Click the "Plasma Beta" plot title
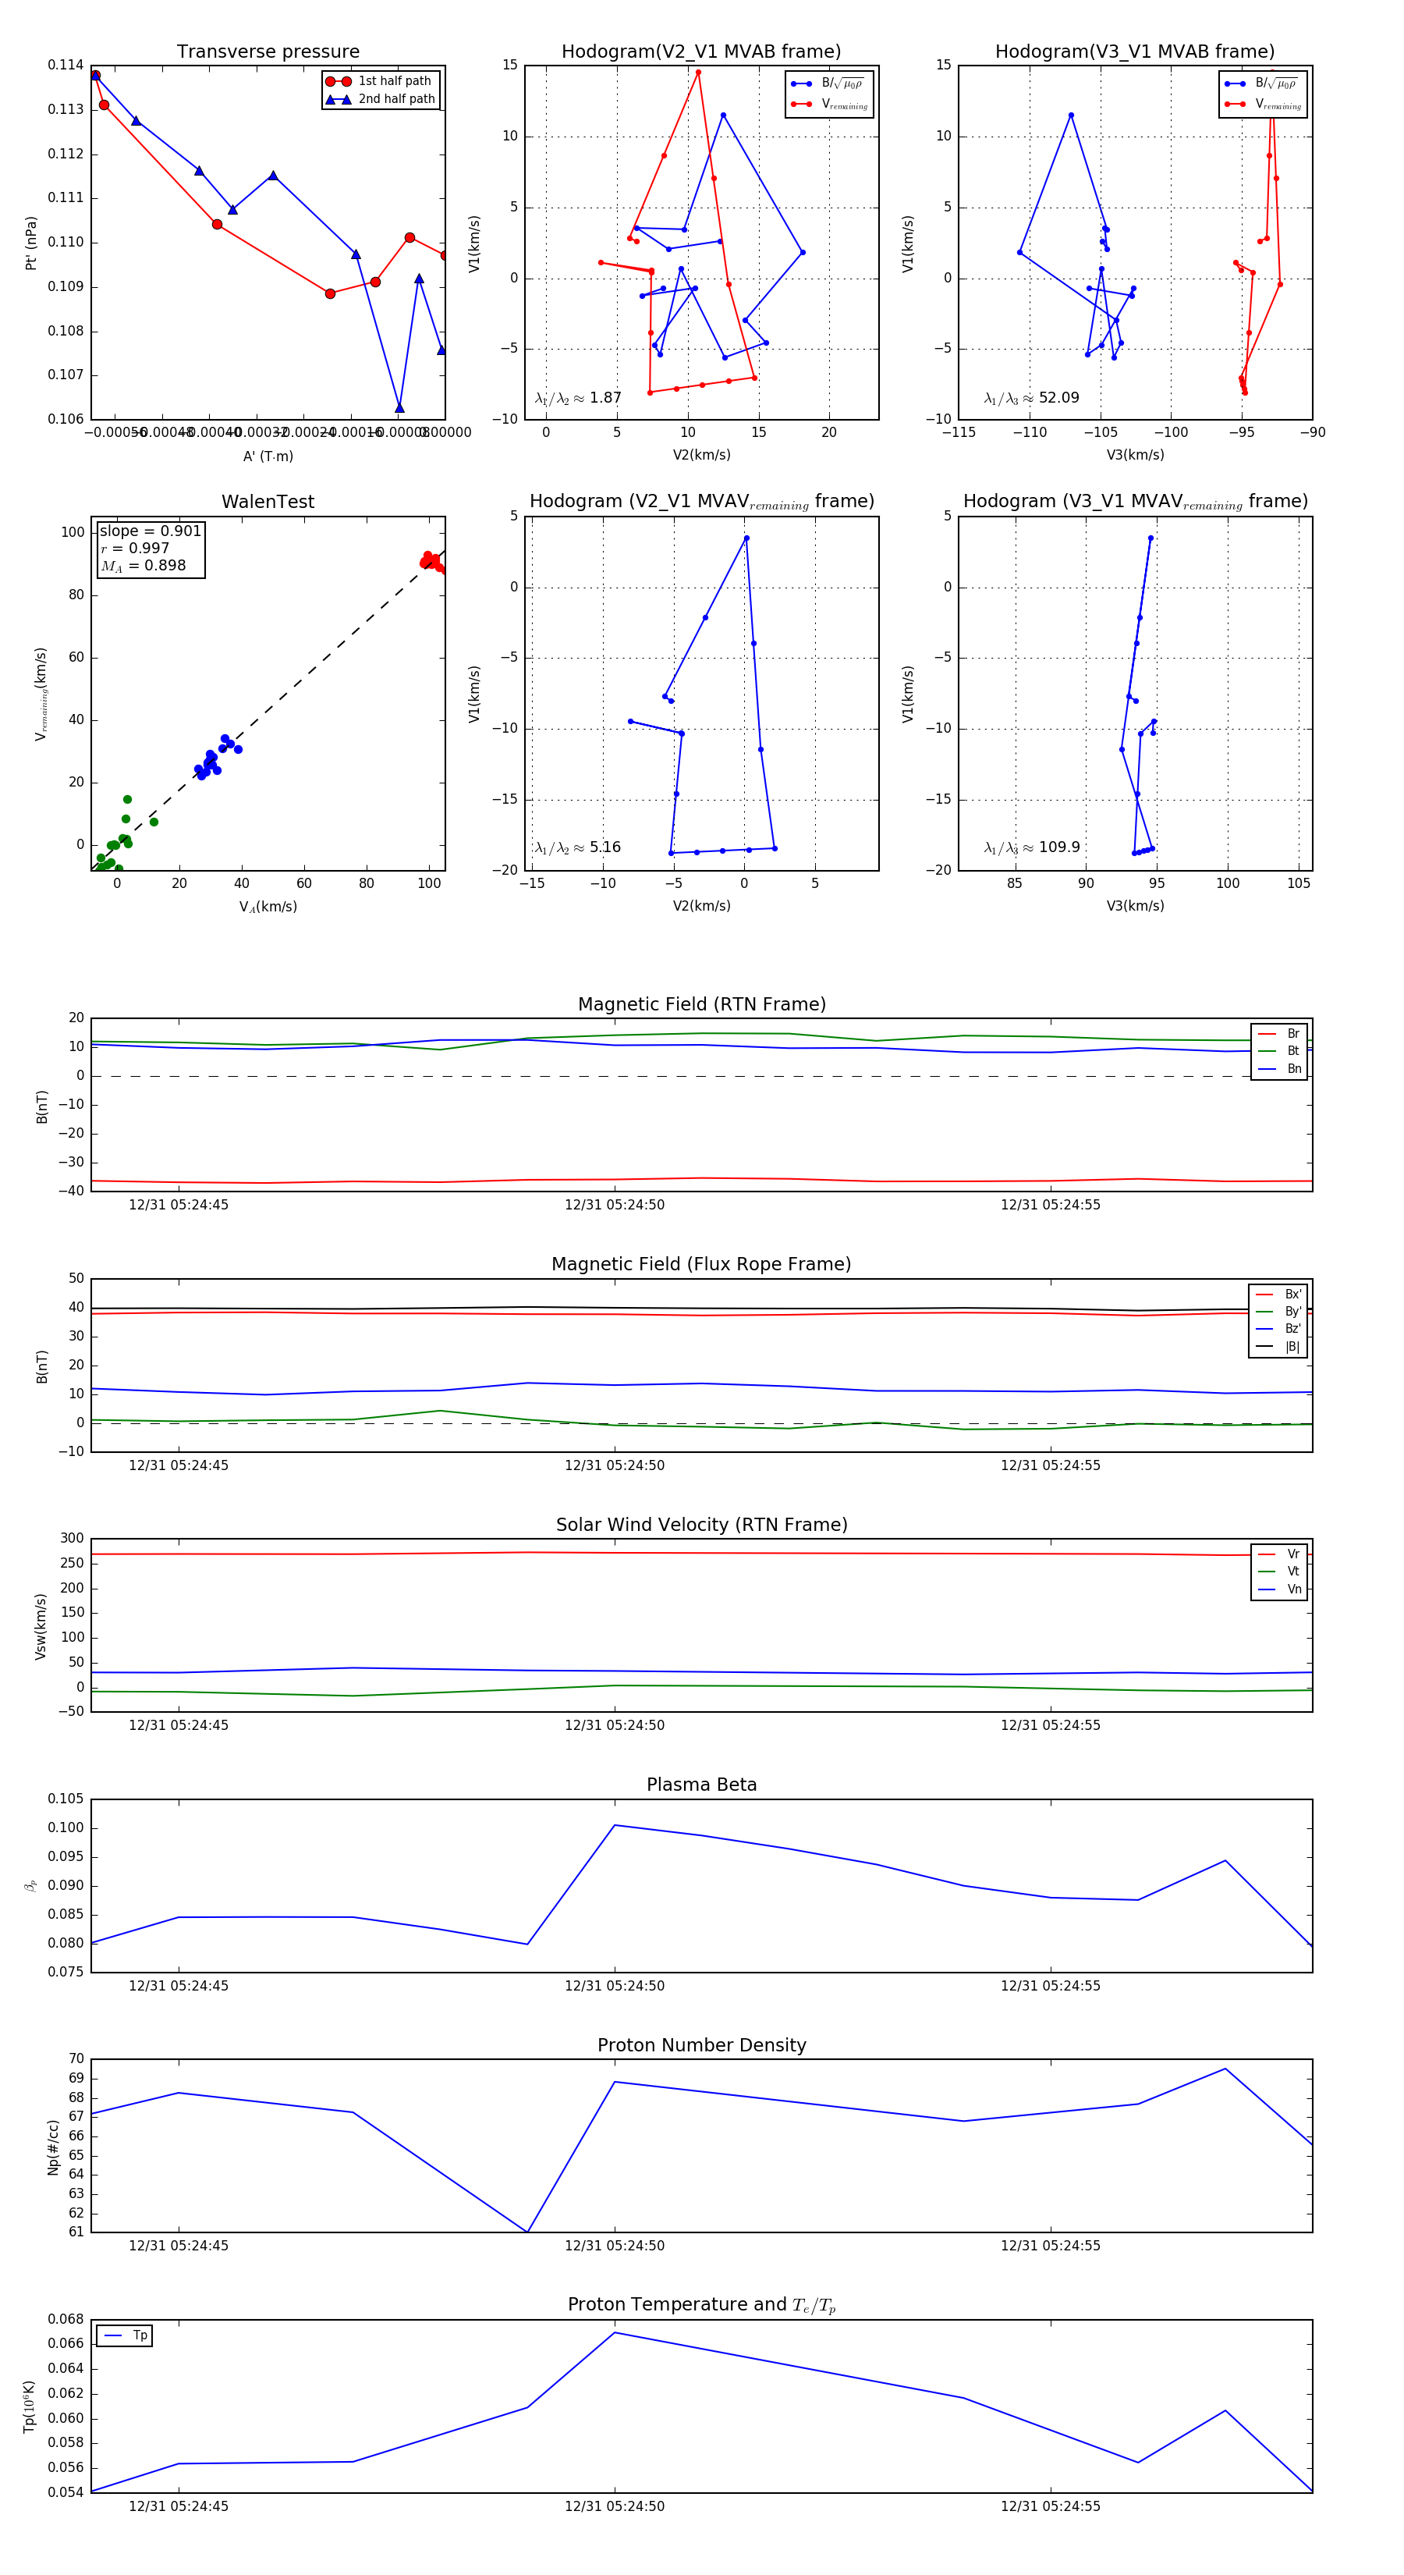Image resolution: width=1404 pixels, height=2575 pixels. point(701,1785)
